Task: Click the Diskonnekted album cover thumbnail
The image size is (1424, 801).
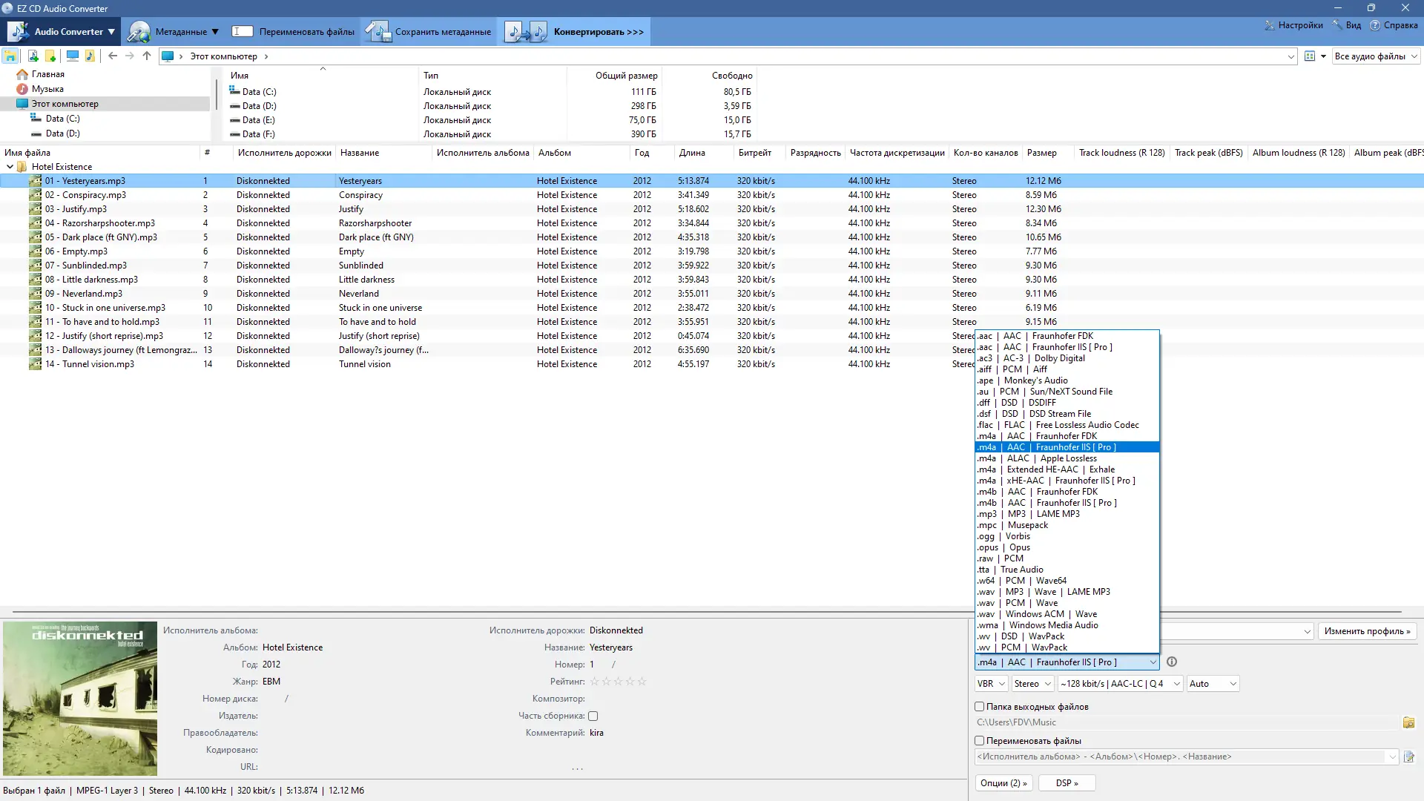Action: [x=80, y=698]
